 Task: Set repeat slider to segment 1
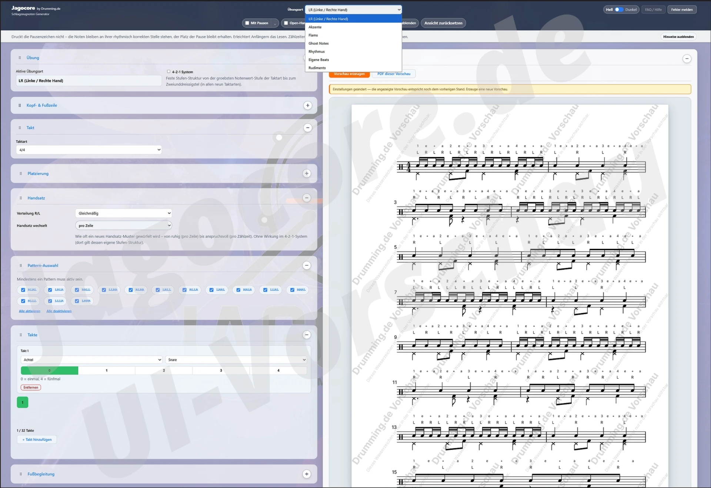coord(107,370)
